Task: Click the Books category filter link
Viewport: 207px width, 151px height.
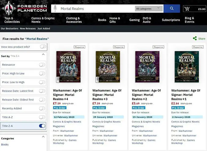Action: coord(5,145)
